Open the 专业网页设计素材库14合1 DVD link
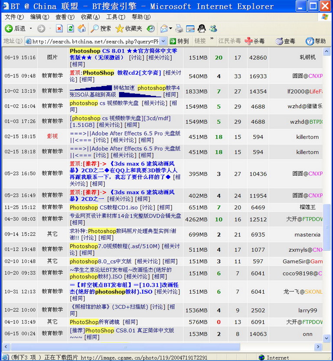This screenshot has width=333, height=361. pos(125,216)
